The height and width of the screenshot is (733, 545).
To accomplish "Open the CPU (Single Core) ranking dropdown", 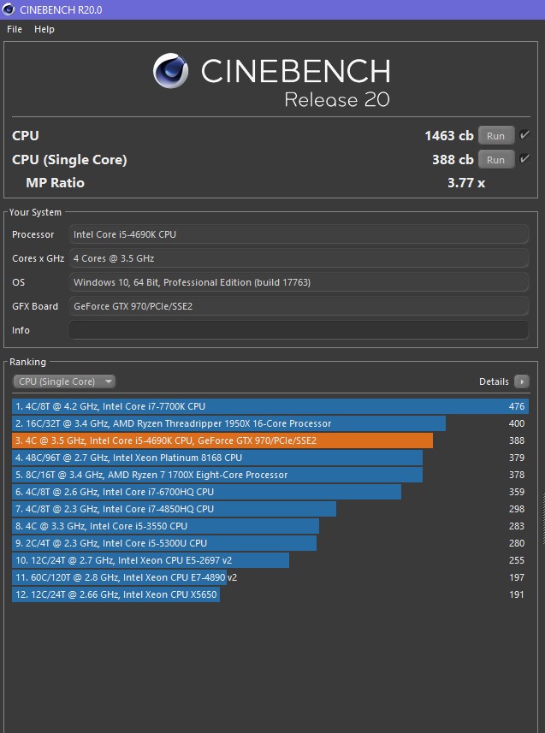I will [64, 381].
